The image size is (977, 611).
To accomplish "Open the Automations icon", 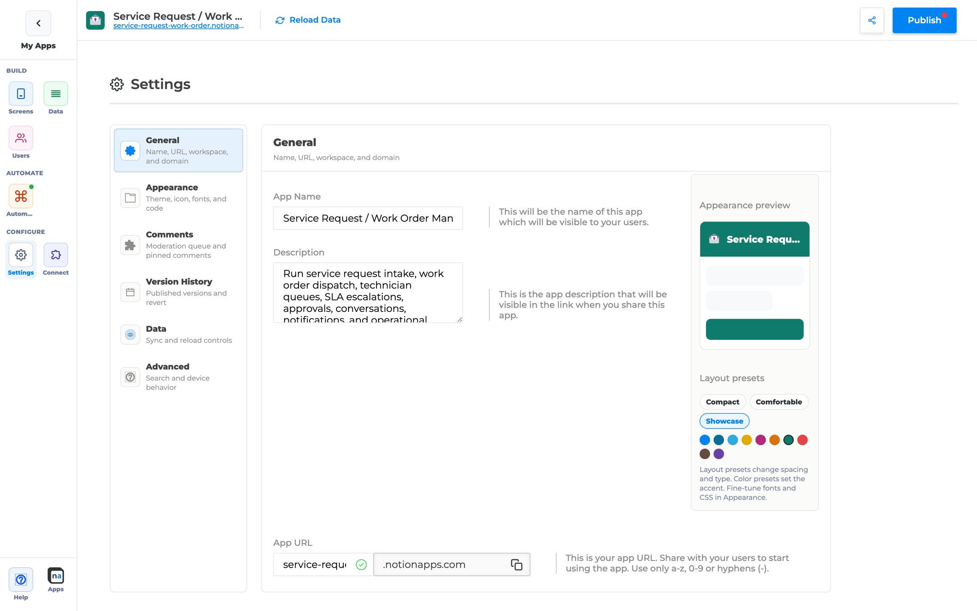I will click(21, 196).
